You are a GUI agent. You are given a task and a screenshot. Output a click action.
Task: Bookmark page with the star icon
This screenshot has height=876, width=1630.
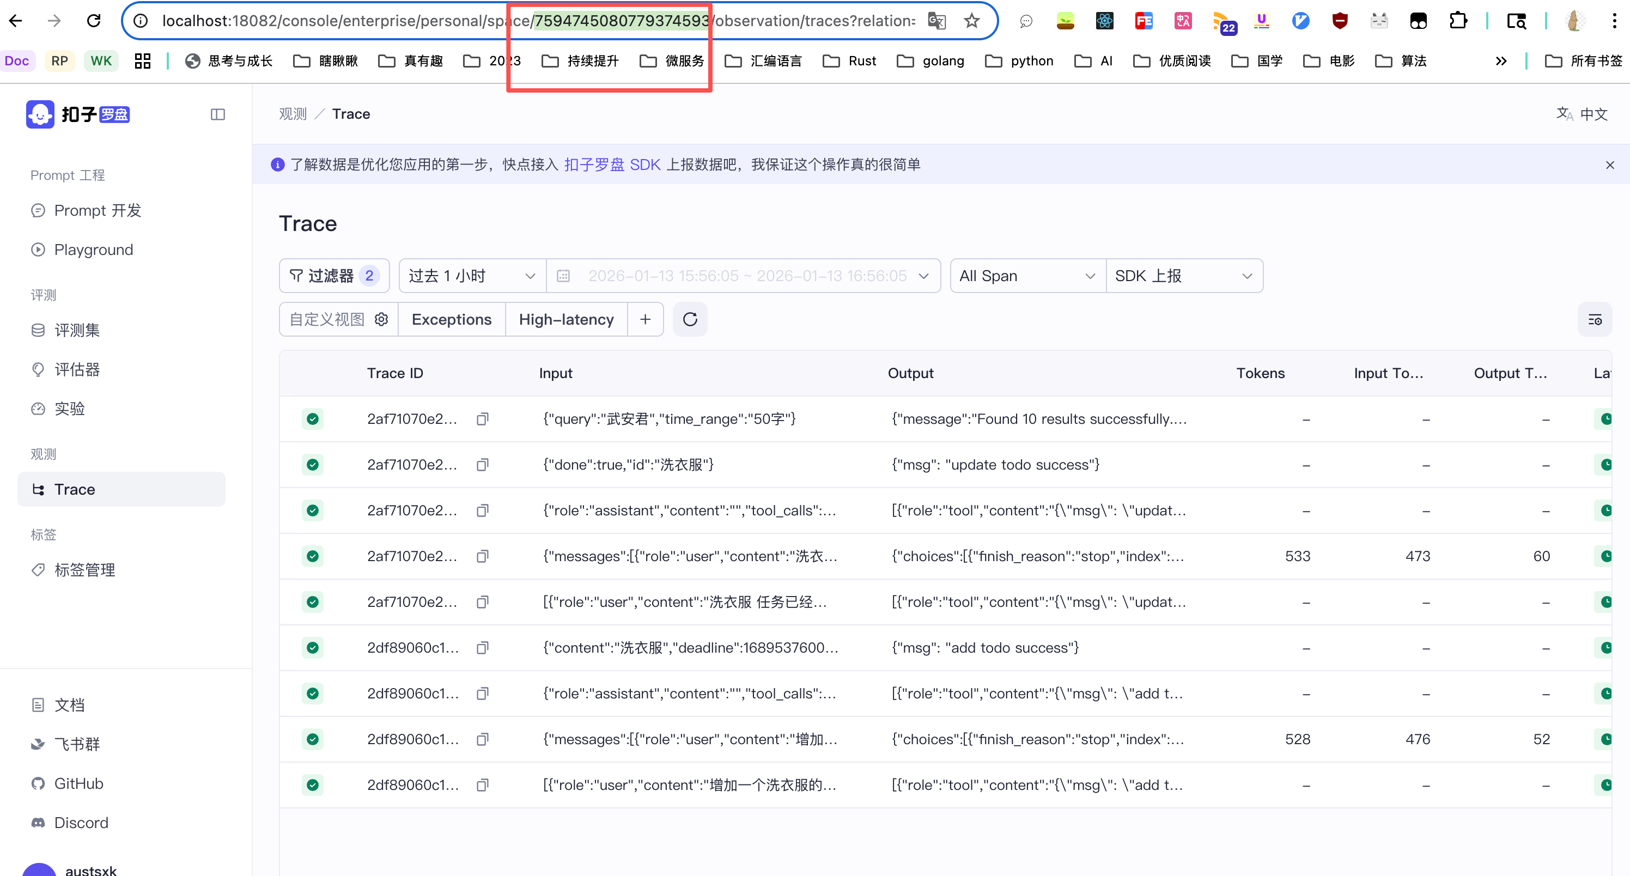(971, 21)
